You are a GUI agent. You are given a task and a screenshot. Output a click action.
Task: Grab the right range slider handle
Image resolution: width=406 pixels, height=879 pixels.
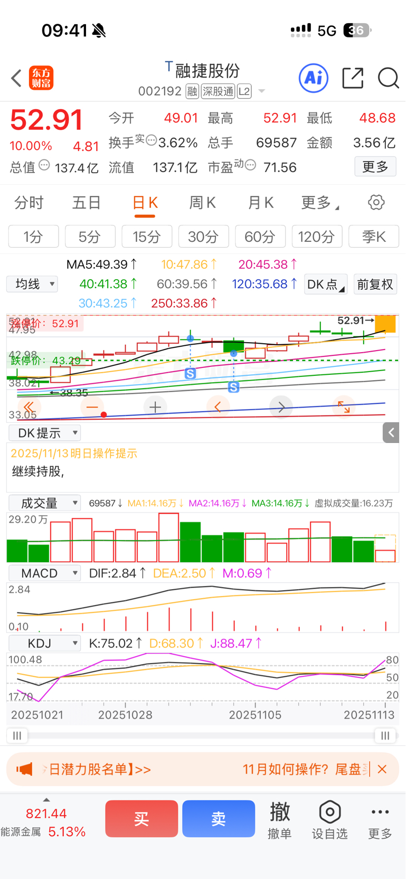tap(385, 735)
